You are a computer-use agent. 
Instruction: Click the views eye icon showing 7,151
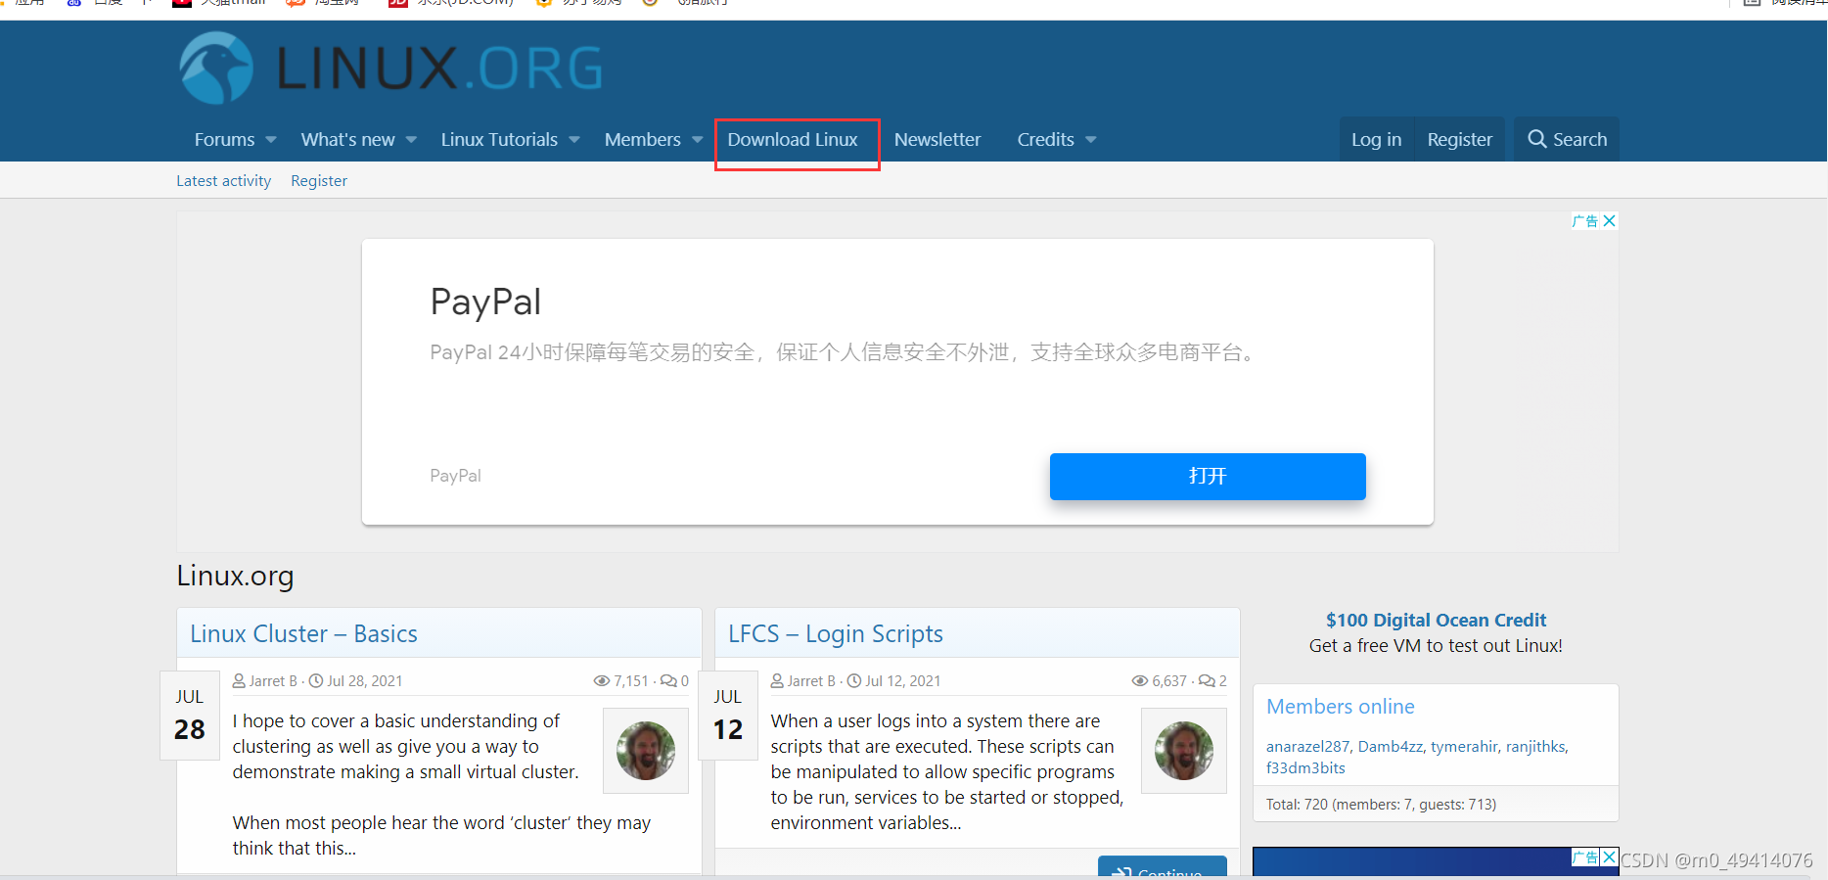pos(602,681)
